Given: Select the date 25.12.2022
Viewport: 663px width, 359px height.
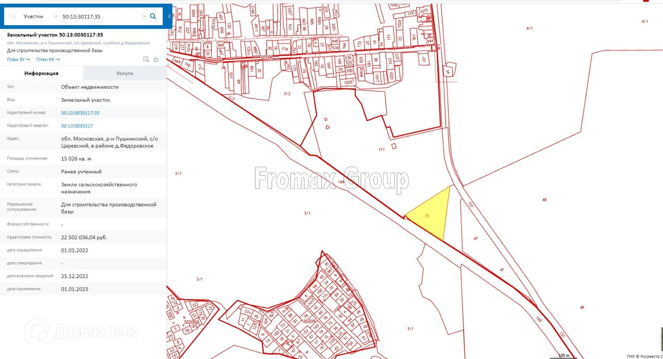Looking at the screenshot, I should point(75,276).
